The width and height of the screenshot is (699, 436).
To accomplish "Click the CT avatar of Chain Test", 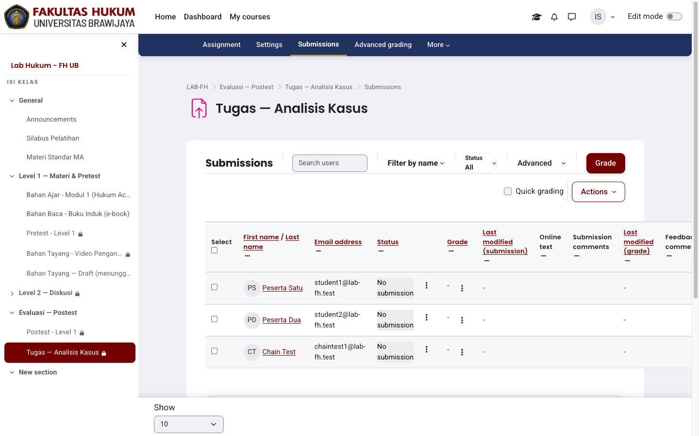I will (x=252, y=352).
